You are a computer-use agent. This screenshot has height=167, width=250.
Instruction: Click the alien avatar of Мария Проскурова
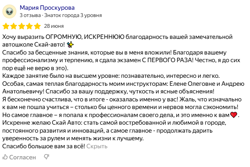(9, 11)
